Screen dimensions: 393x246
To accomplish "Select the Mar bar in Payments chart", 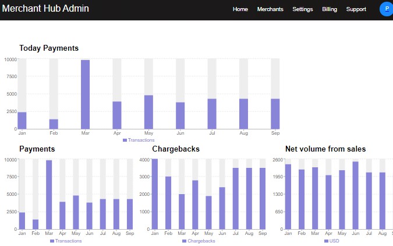I will point(49,195).
